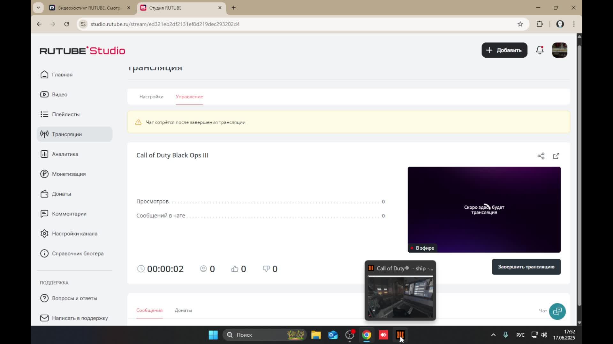Click the Видео play icon in sidebar

(44, 94)
